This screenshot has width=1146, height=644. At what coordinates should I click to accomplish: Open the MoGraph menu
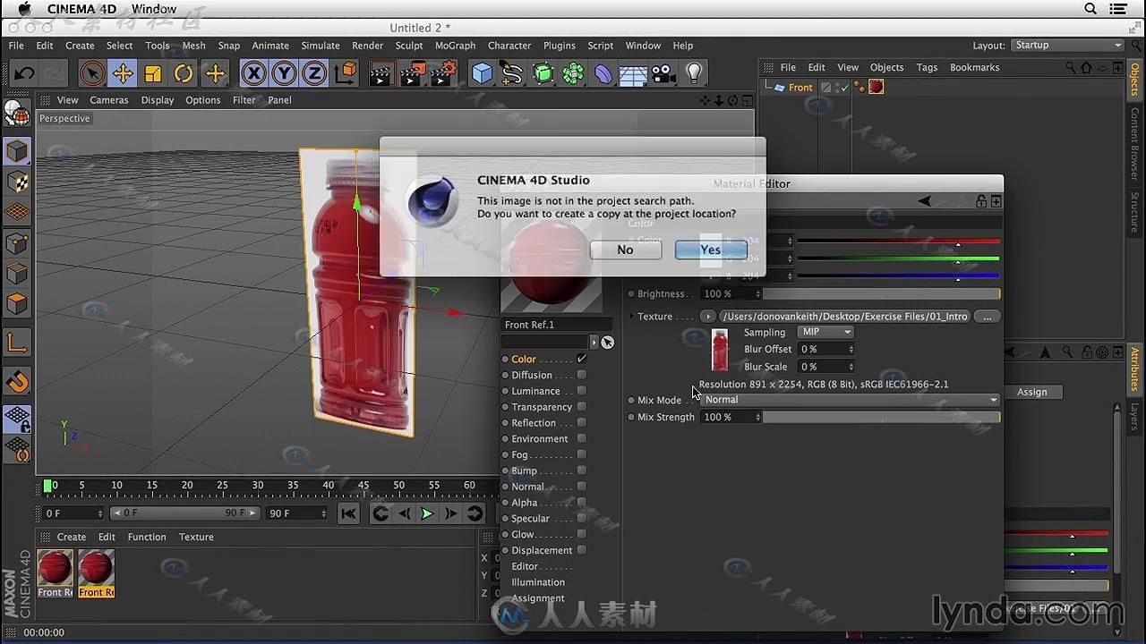point(455,46)
